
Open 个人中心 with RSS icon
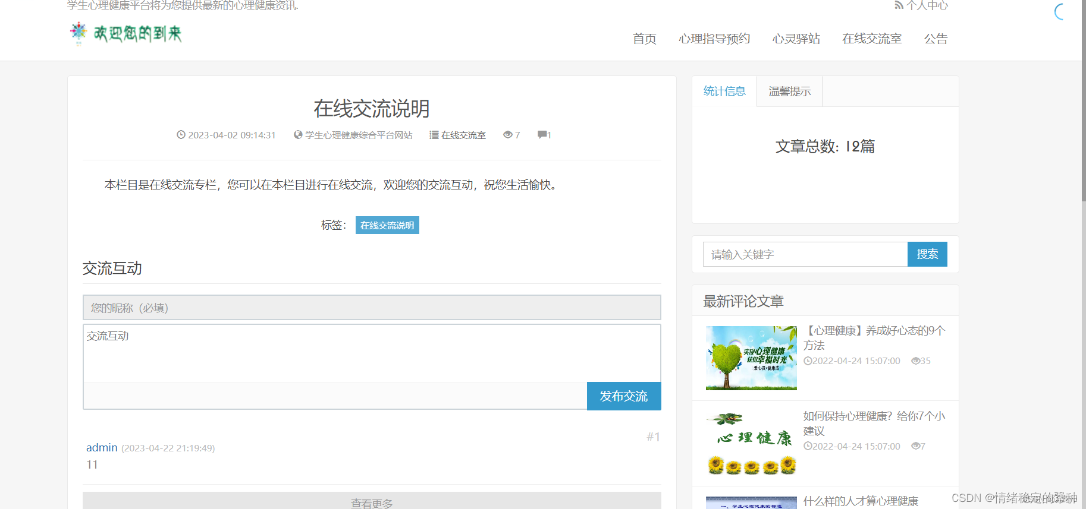click(x=921, y=5)
